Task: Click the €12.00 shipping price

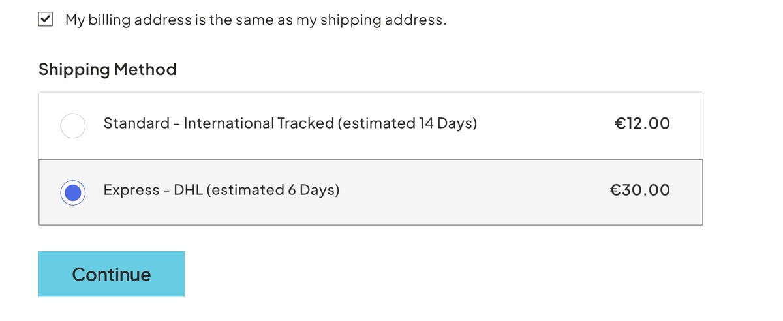Action: pyautogui.click(x=642, y=123)
